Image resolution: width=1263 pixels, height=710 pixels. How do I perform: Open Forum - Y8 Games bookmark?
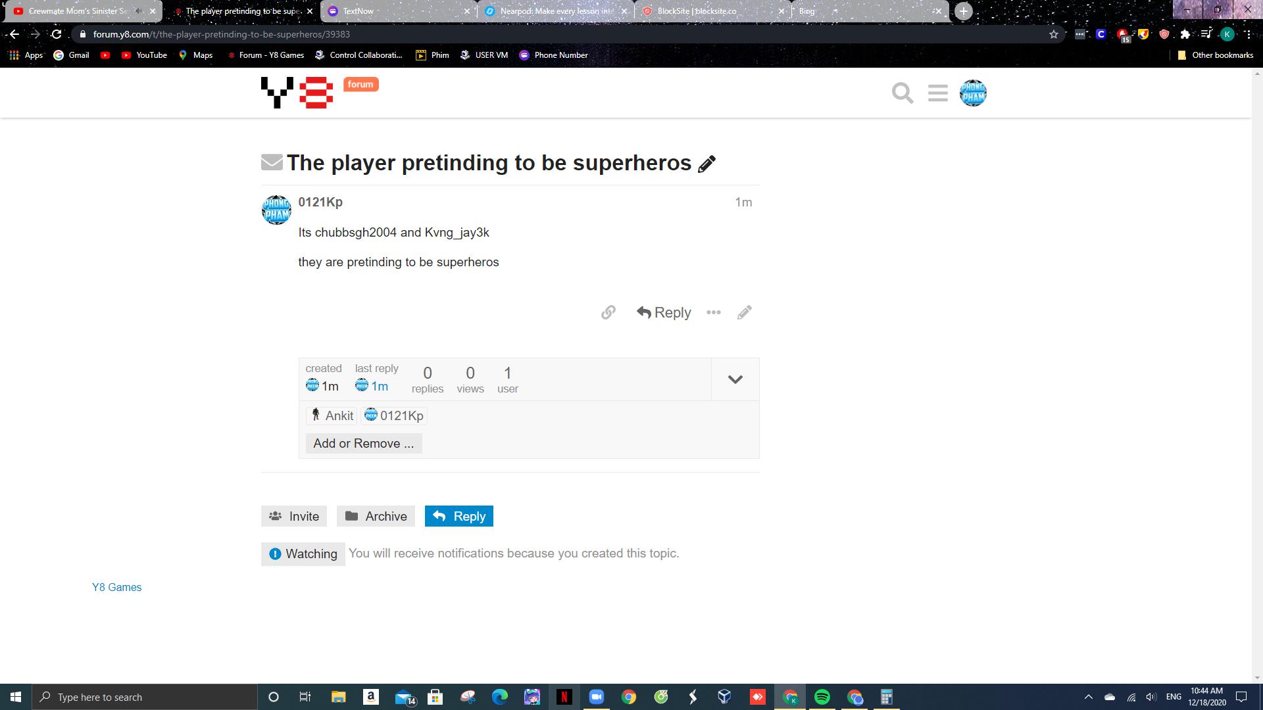(x=265, y=55)
